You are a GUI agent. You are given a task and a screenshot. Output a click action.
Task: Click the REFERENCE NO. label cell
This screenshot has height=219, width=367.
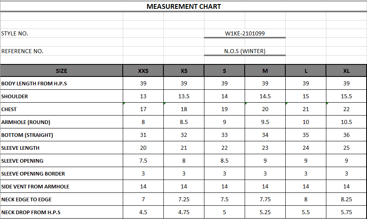23,52
